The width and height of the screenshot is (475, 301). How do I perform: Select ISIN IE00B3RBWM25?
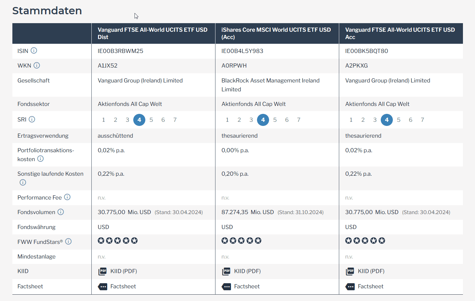(121, 51)
